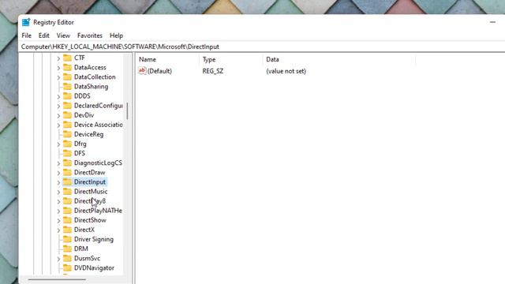
Task: Select the DirectPlayNATHelp folder icon
Action: pyautogui.click(x=67, y=211)
